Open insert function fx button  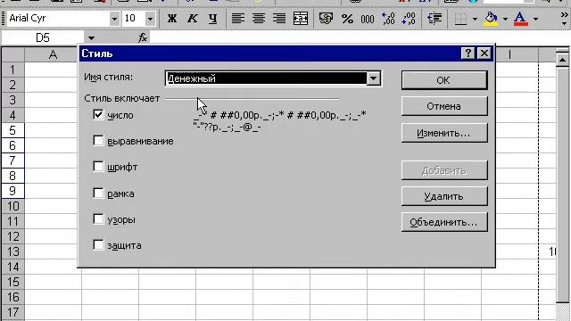(143, 37)
